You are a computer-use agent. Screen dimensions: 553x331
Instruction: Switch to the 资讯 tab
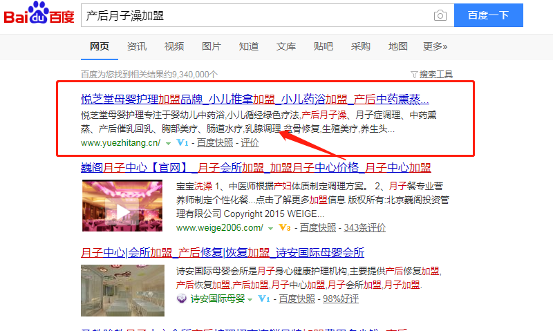[x=136, y=46]
